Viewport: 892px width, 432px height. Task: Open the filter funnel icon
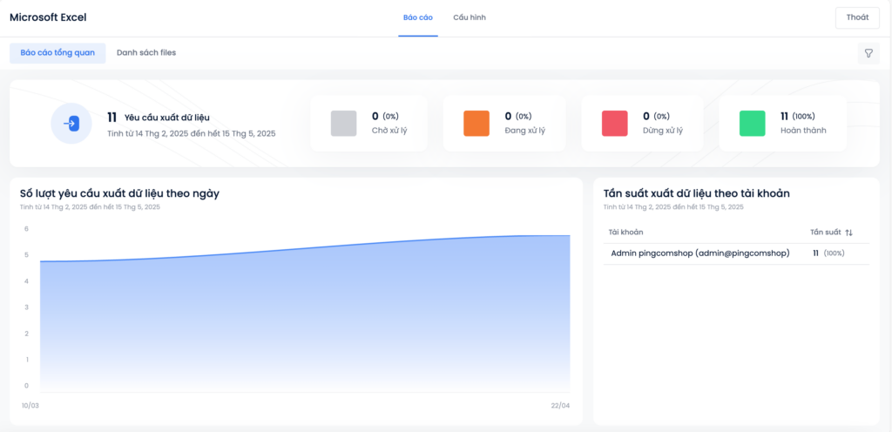pyautogui.click(x=868, y=53)
